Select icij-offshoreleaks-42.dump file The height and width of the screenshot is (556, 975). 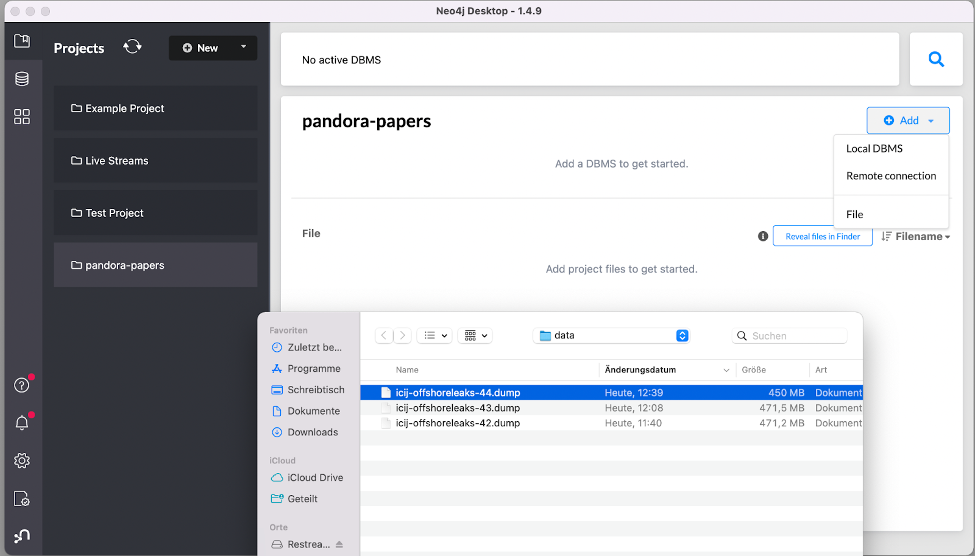611,423
